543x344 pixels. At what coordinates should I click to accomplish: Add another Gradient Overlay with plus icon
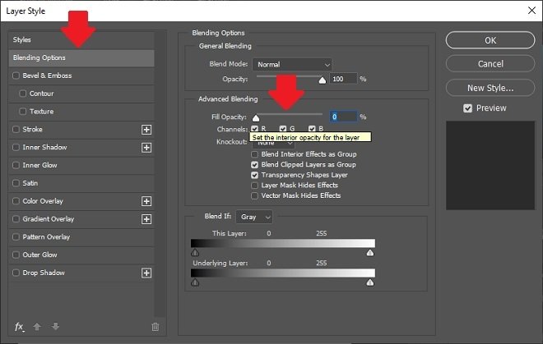146,219
